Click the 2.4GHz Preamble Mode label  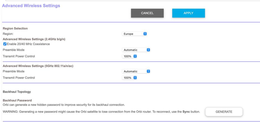pos(14,50)
